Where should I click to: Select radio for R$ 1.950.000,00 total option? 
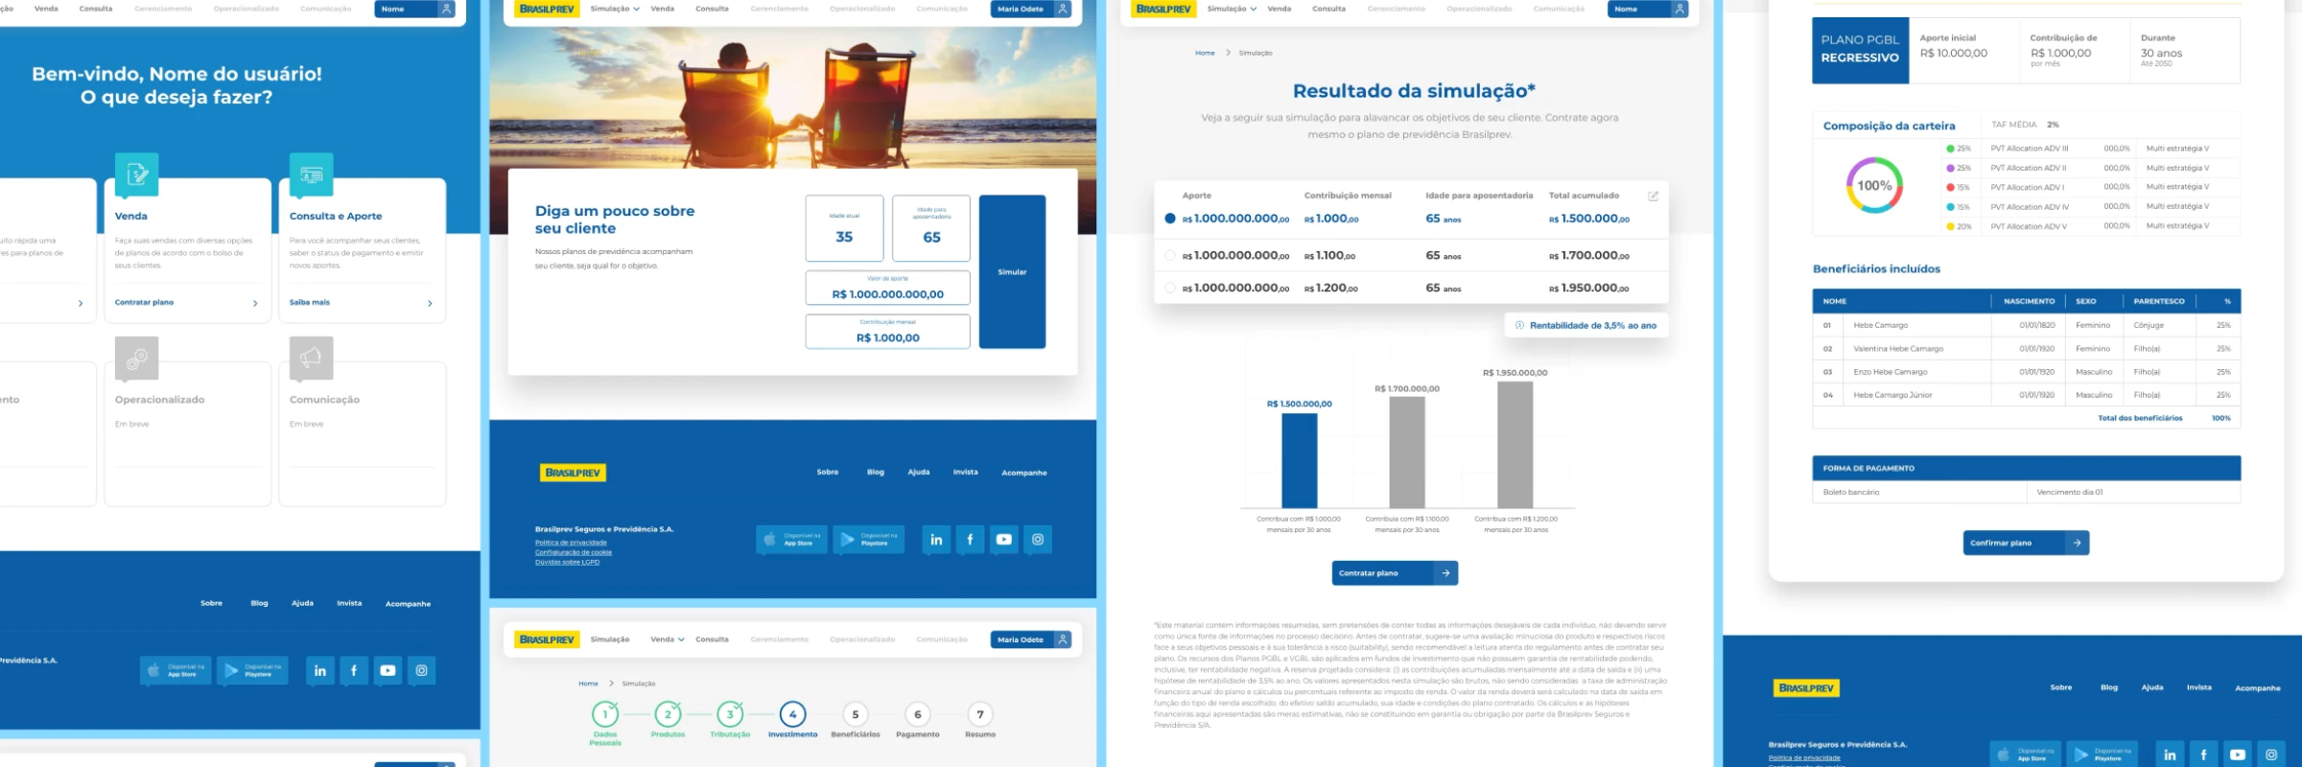1170,288
